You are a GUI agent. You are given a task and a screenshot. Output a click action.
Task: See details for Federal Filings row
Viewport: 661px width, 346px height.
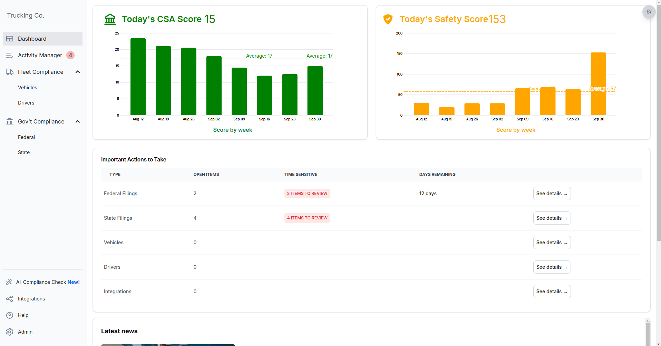552,194
